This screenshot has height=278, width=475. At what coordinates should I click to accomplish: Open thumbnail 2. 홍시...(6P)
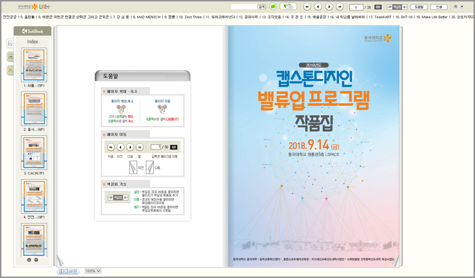[34, 109]
